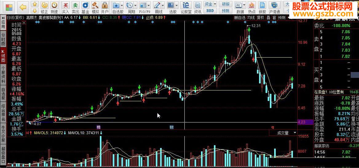The image size is (359, 168).
Task: Click the 12.31 peak price label
Action: click(256, 26)
